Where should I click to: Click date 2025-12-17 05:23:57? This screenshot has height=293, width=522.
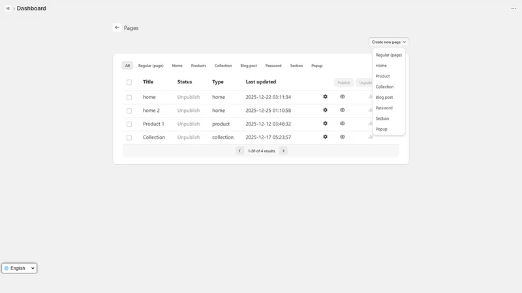click(x=268, y=137)
